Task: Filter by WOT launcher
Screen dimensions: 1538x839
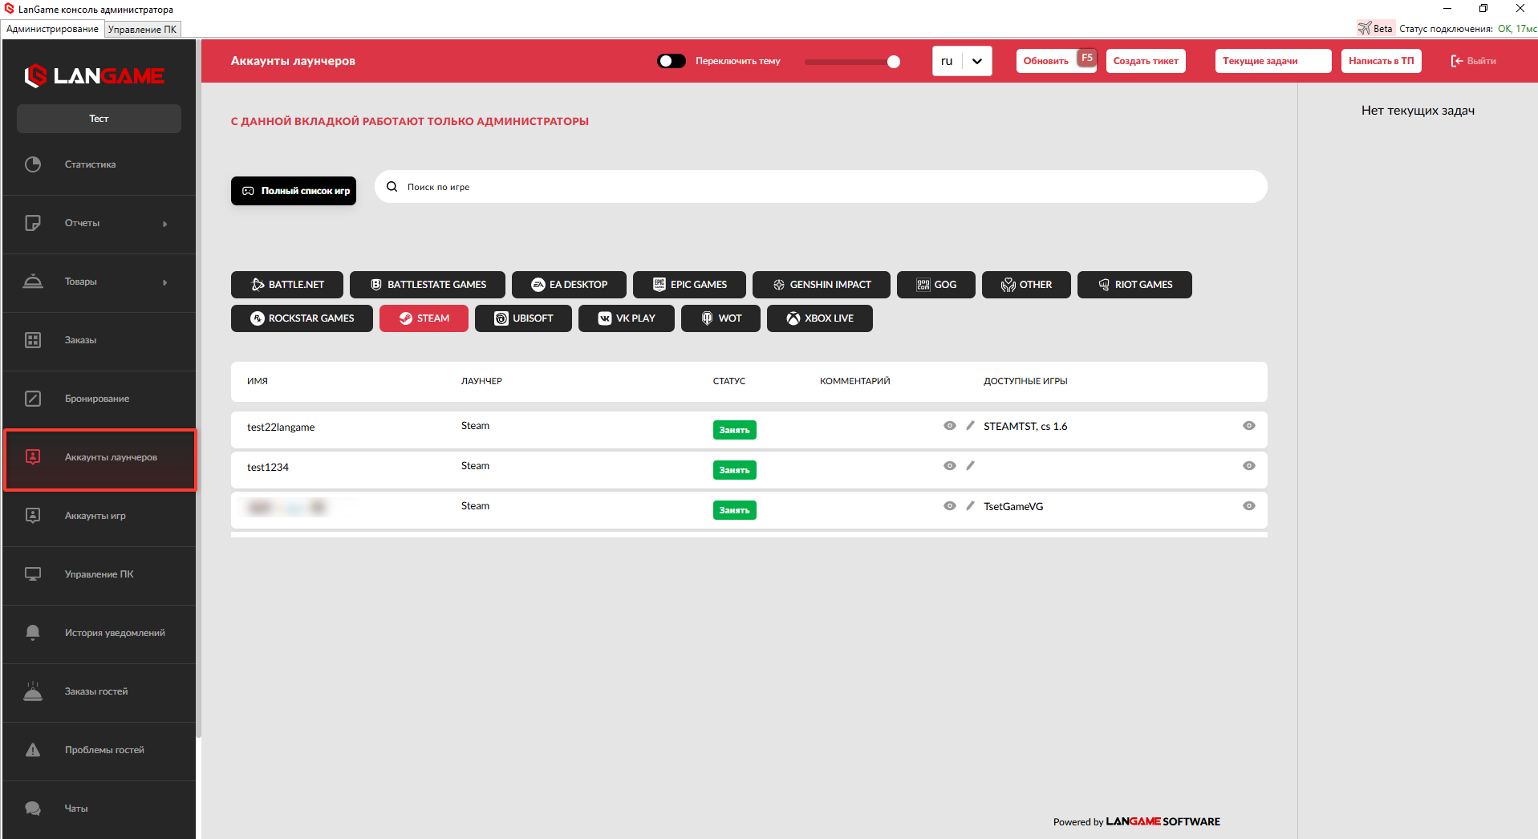Action: click(x=720, y=318)
